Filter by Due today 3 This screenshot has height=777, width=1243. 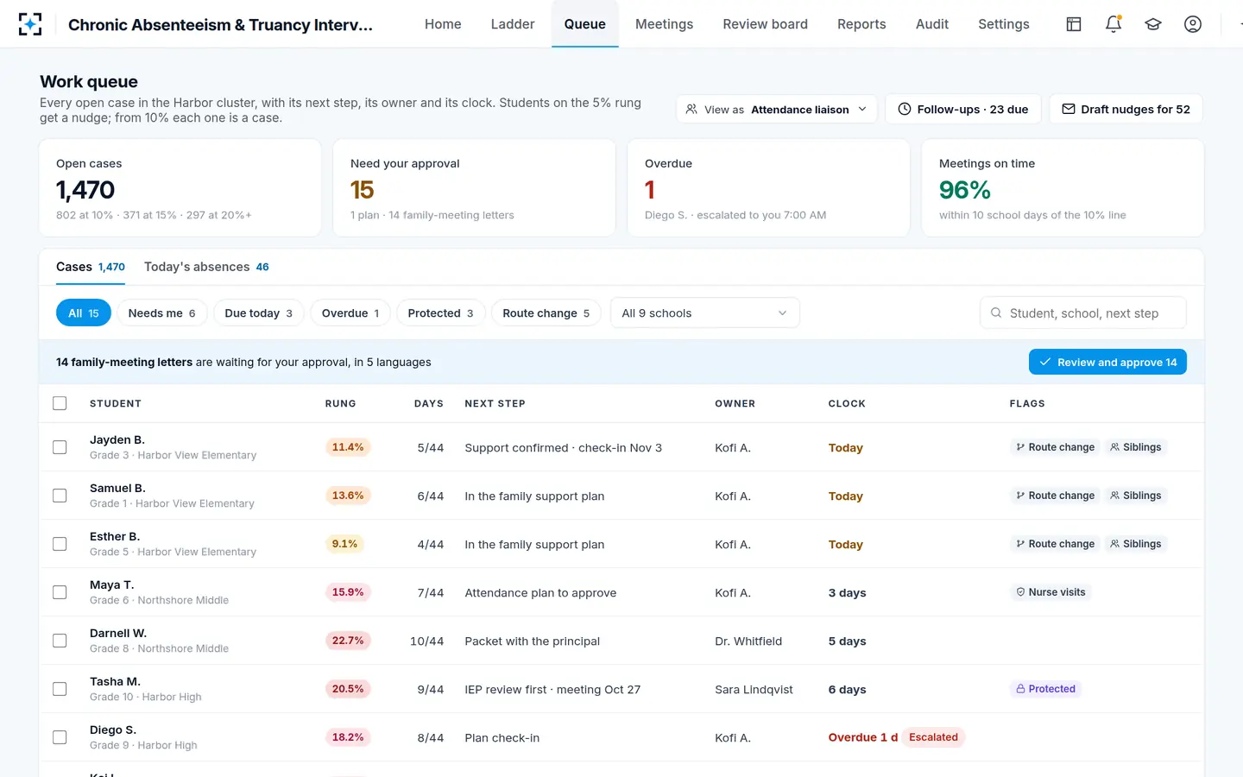coord(258,313)
